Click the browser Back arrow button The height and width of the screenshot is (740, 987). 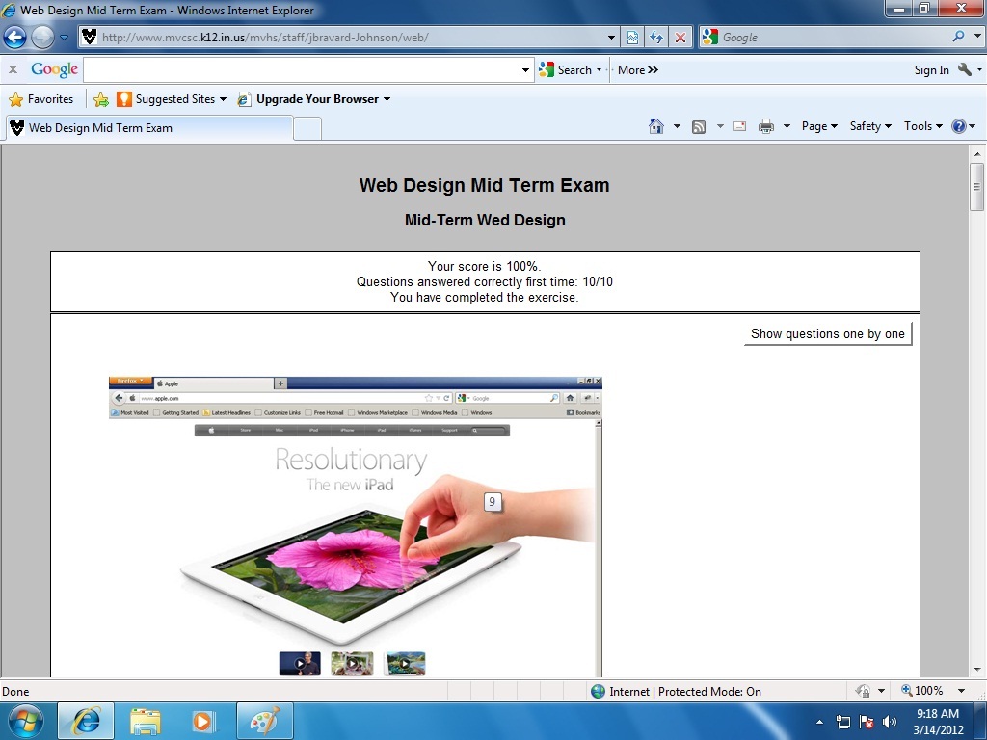(15, 37)
